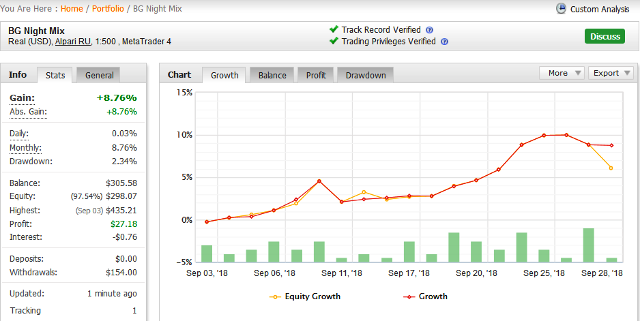The image size is (640, 321).
Task: Click the Custom Analysis link text
Action: coord(600,9)
